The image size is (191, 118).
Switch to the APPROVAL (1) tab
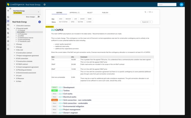pyautogui.click(x=75, y=12)
